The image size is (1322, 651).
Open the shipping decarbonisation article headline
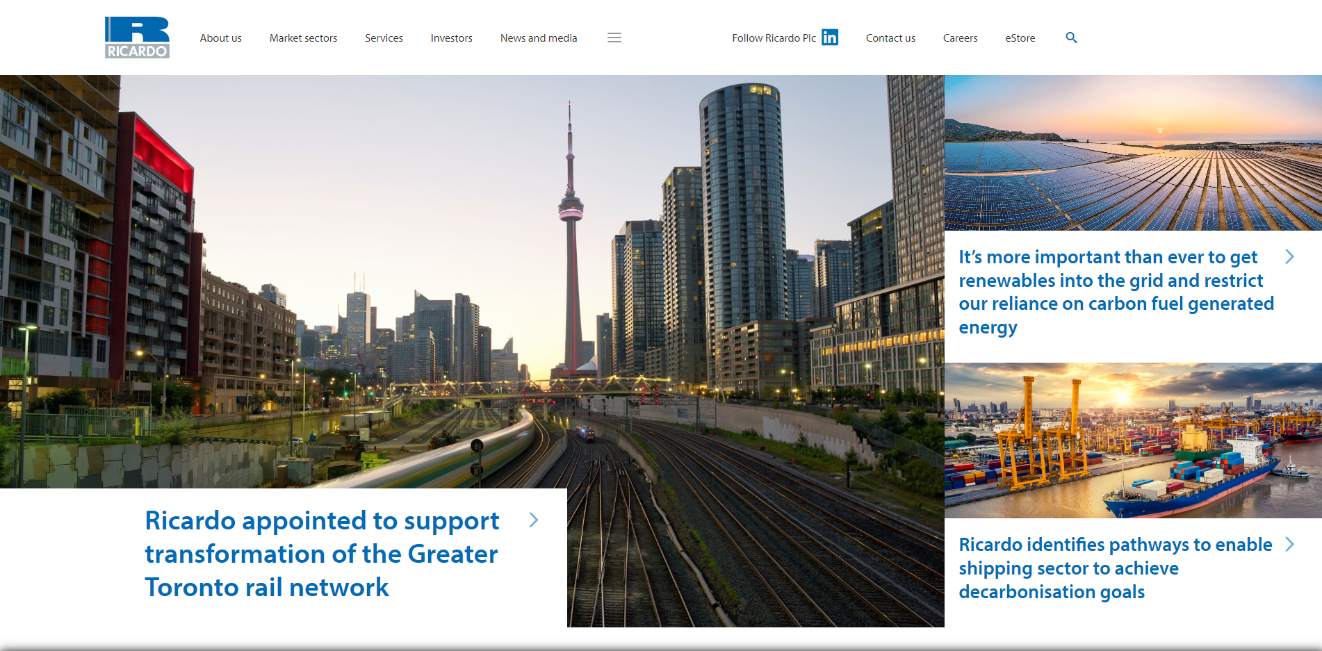click(x=1116, y=568)
